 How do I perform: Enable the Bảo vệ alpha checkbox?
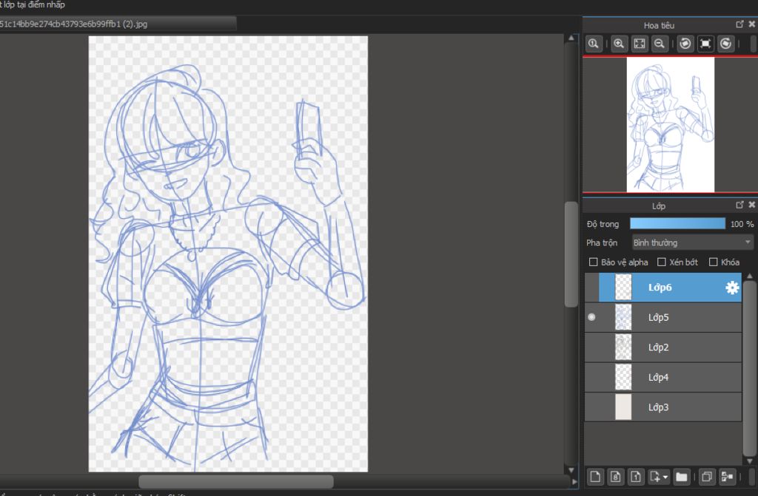click(x=593, y=262)
